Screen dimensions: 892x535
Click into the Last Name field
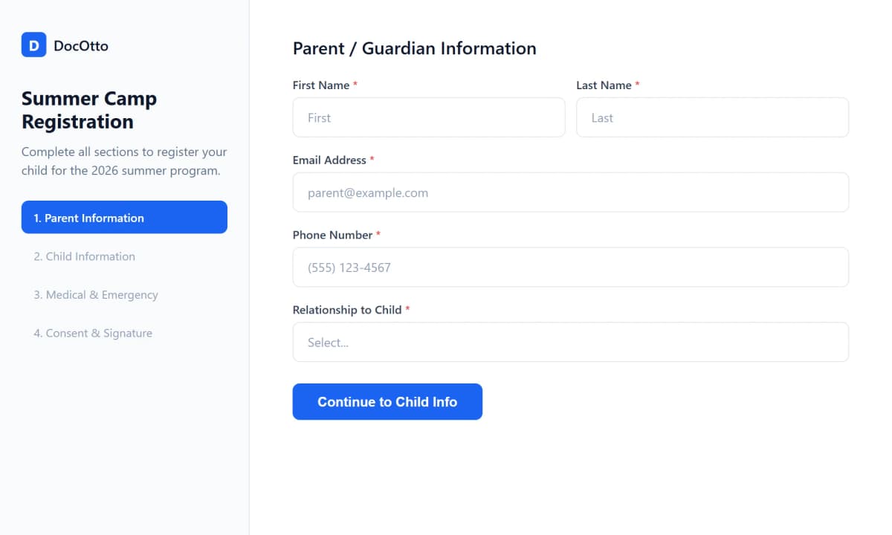(712, 117)
